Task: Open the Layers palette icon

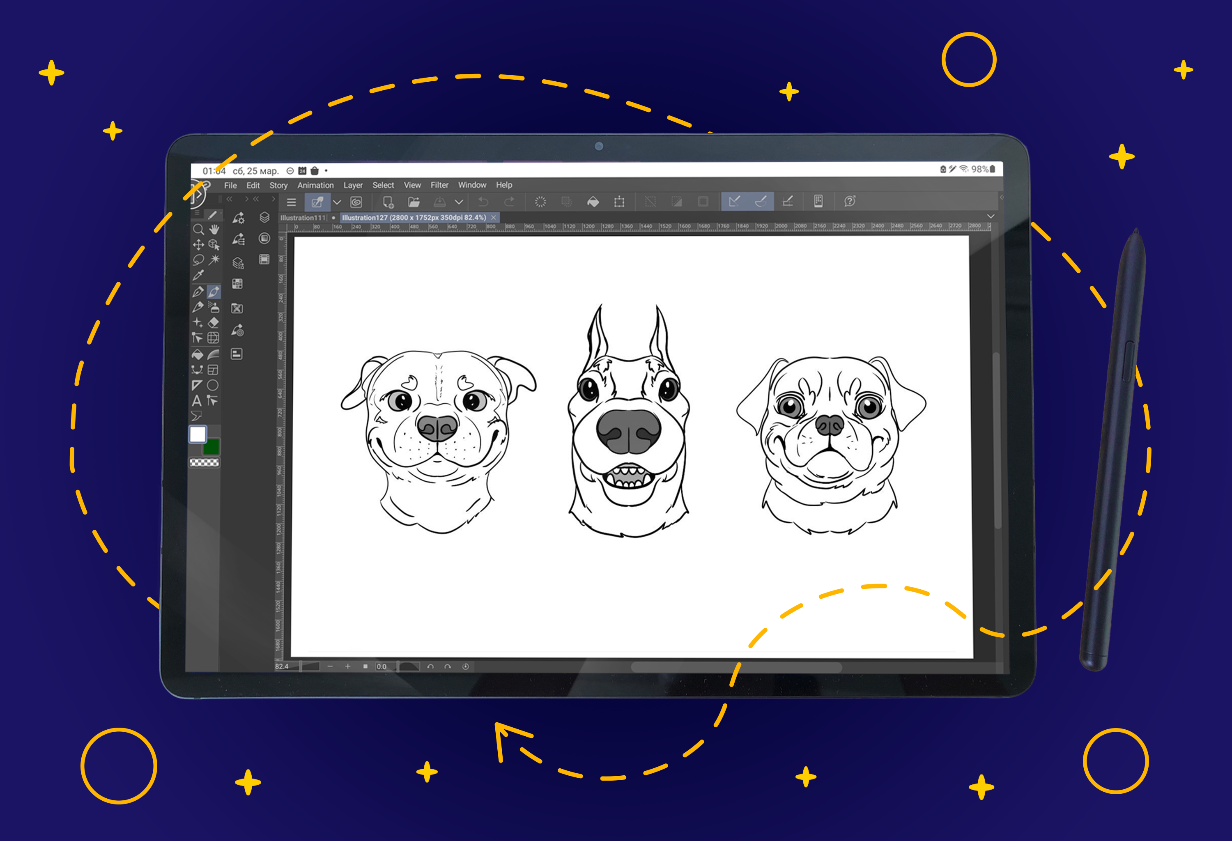Action: [264, 217]
